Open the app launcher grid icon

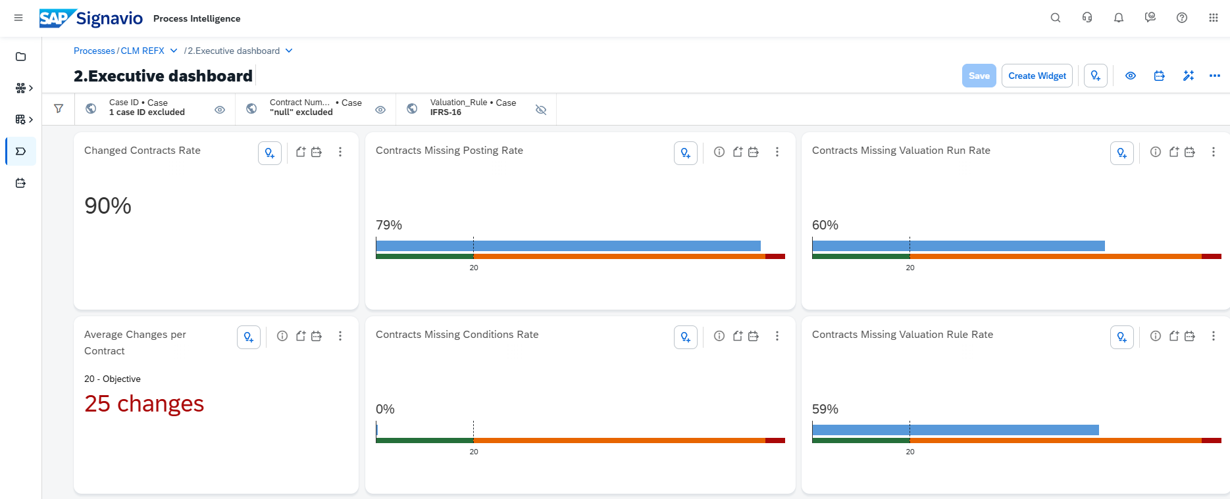pos(1214,18)
